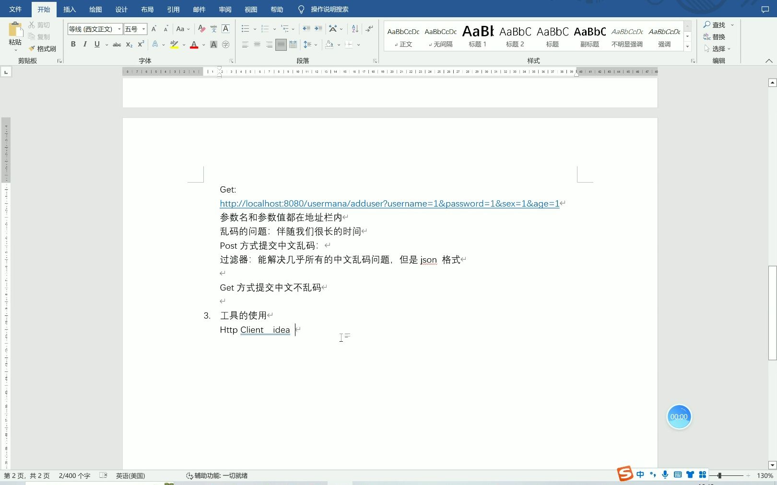This screenshot has height=485, width=777.
Task: Open the 文件 menu
Action: pos(15,9)
